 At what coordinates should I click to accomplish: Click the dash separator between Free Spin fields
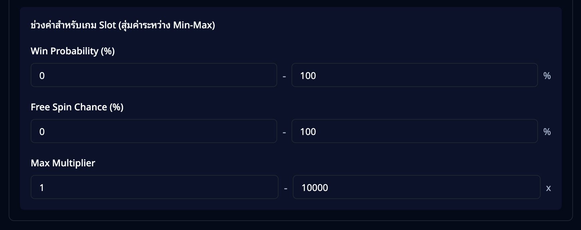click(284, 131)
